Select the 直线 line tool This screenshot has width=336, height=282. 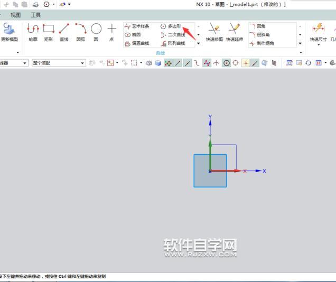64,32
